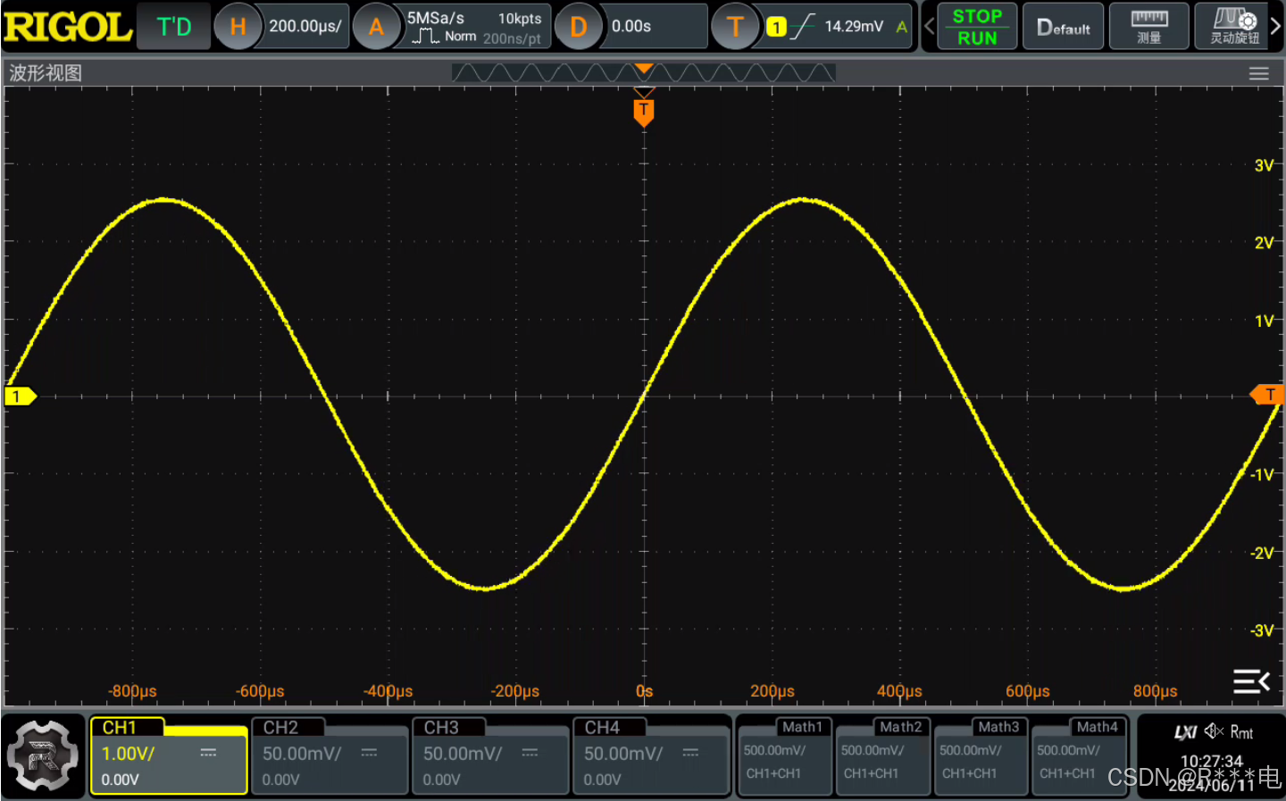1286x801 pixels.
Task: Open the collapse result list icon
Action: (x=1251, y=681)
